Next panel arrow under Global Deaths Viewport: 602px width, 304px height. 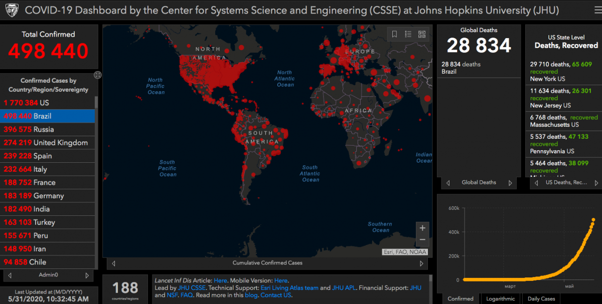point(510,183)
